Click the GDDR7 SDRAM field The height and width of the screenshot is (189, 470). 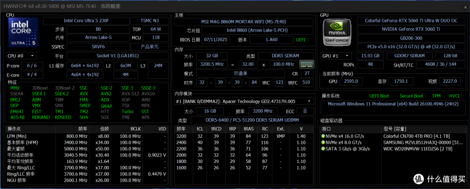pos(410,56)
